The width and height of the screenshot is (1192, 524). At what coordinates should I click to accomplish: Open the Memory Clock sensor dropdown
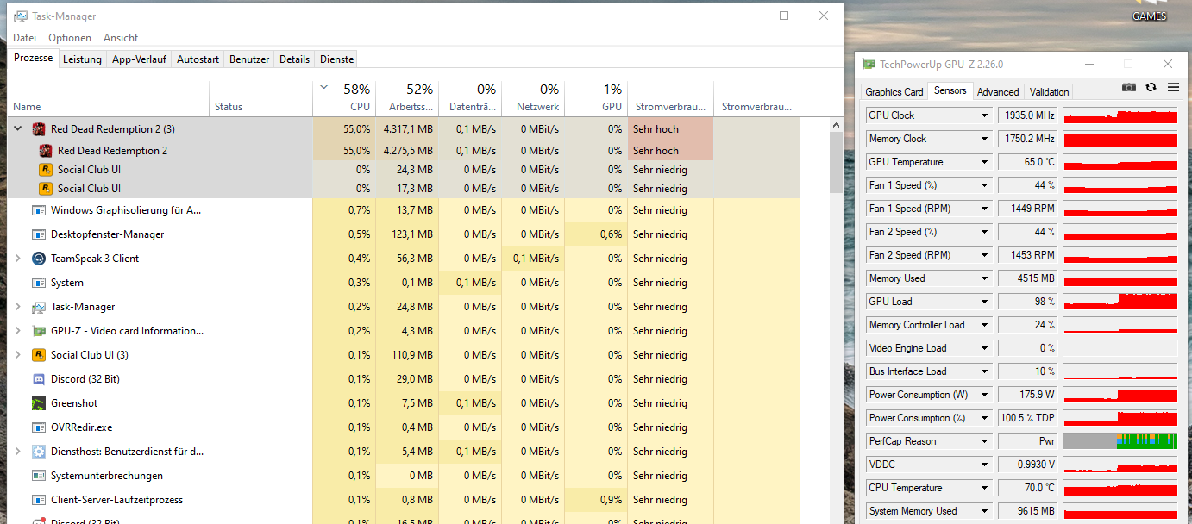[x=984, y=139]
